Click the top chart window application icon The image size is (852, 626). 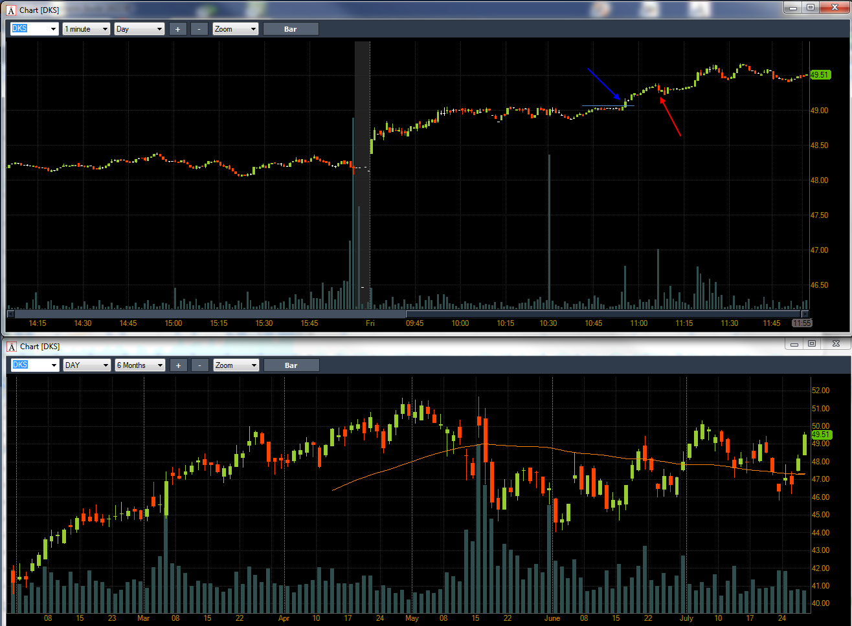[11, 10]
